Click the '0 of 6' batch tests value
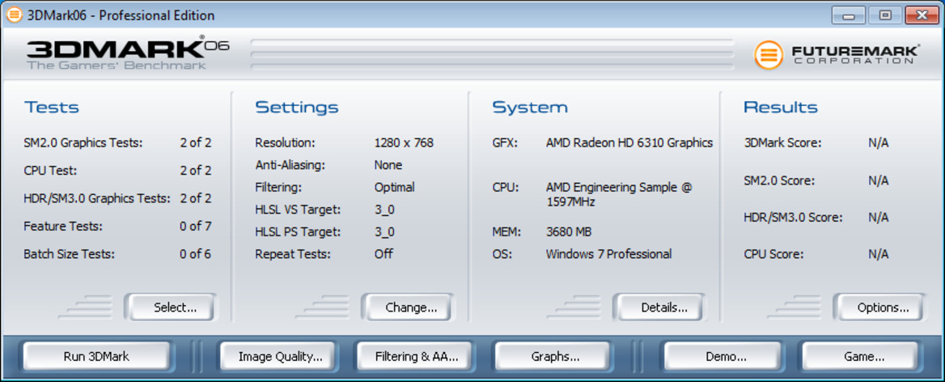 tap(195, 254)
